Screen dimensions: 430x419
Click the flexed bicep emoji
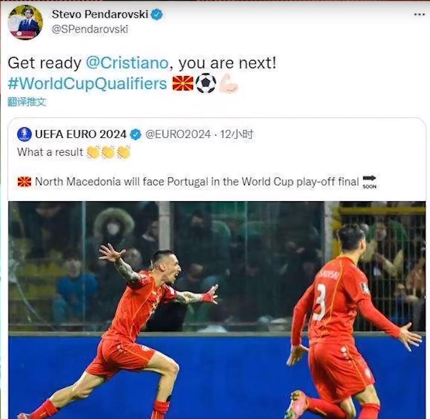pyautogui.click(x=228, y=83)
